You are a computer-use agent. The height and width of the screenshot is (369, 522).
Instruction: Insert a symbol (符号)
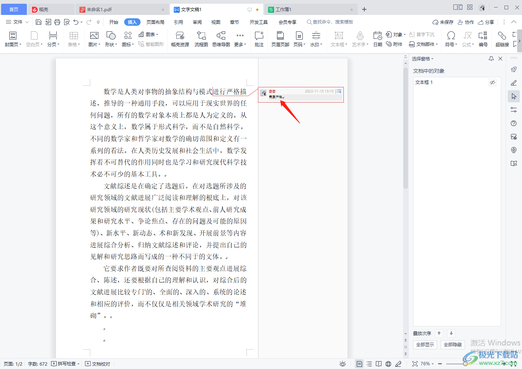point(451,39)
